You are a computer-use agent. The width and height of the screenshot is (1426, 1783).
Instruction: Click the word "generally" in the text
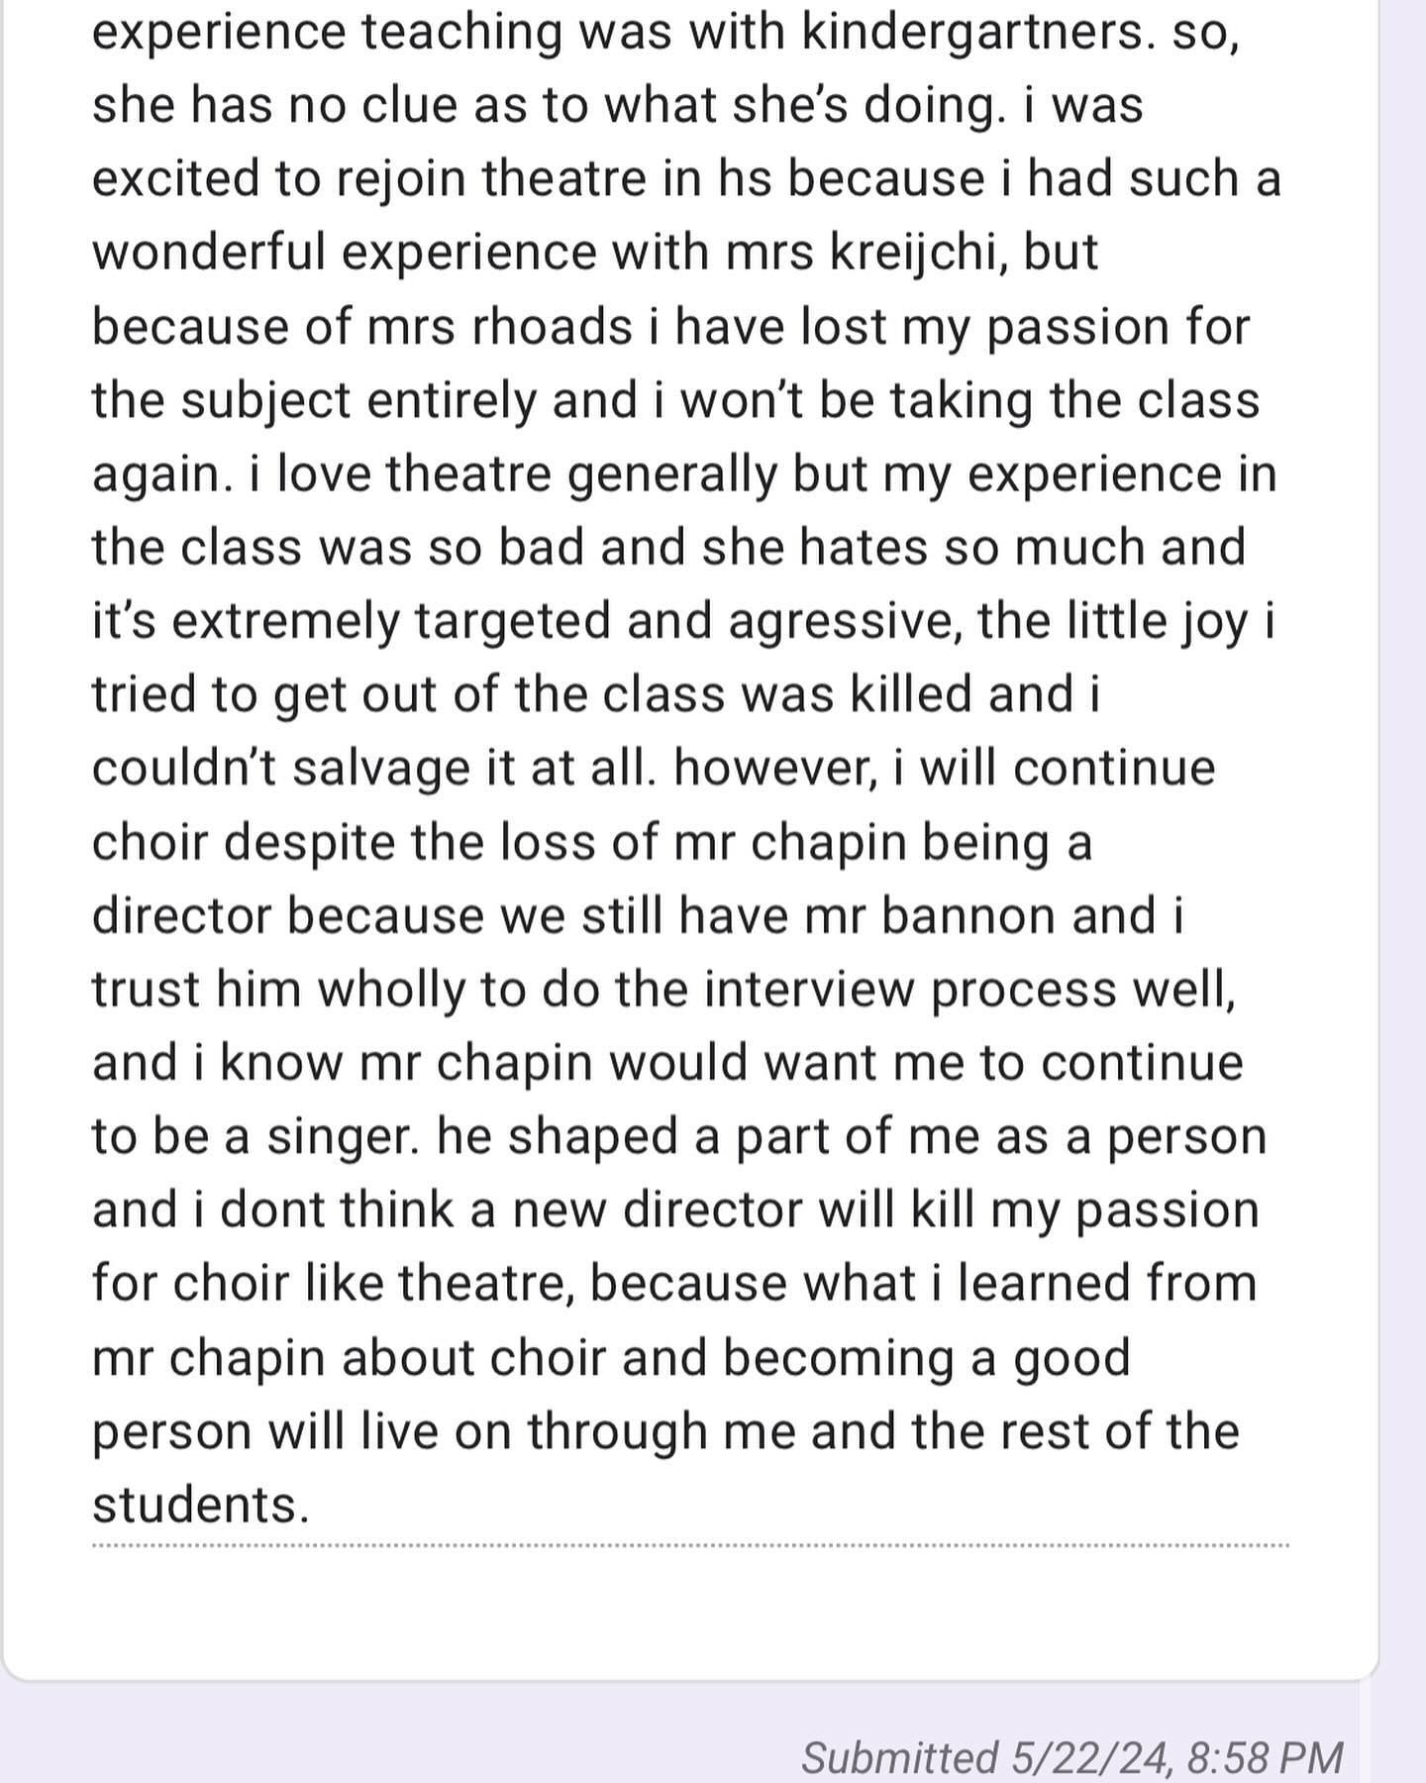(x=664, y=473)
